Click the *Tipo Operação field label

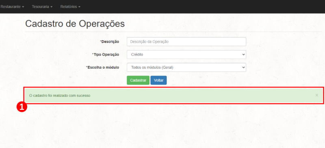tap(106, 54)
